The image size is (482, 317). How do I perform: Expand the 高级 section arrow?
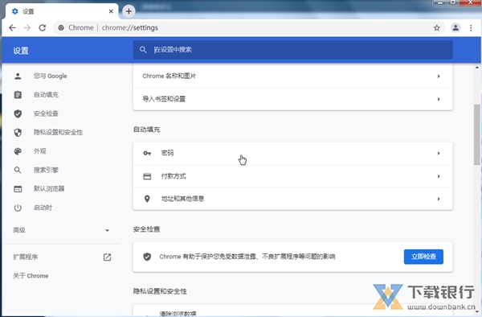(107, 230)
